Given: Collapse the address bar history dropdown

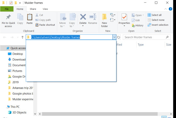Looking at the screenshot, I should [x=114, y=37].
